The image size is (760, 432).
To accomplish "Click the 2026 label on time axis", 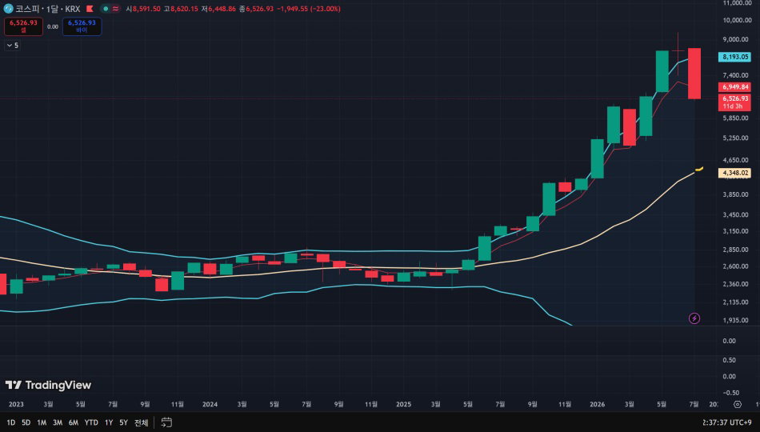I will click(597, 404).
